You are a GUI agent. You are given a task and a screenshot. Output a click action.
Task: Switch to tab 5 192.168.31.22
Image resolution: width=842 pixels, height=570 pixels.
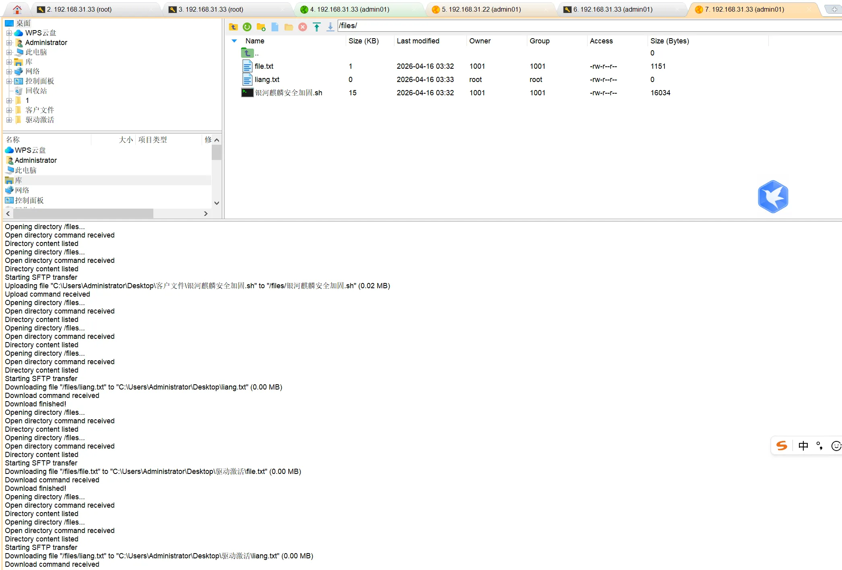point(481,9)
